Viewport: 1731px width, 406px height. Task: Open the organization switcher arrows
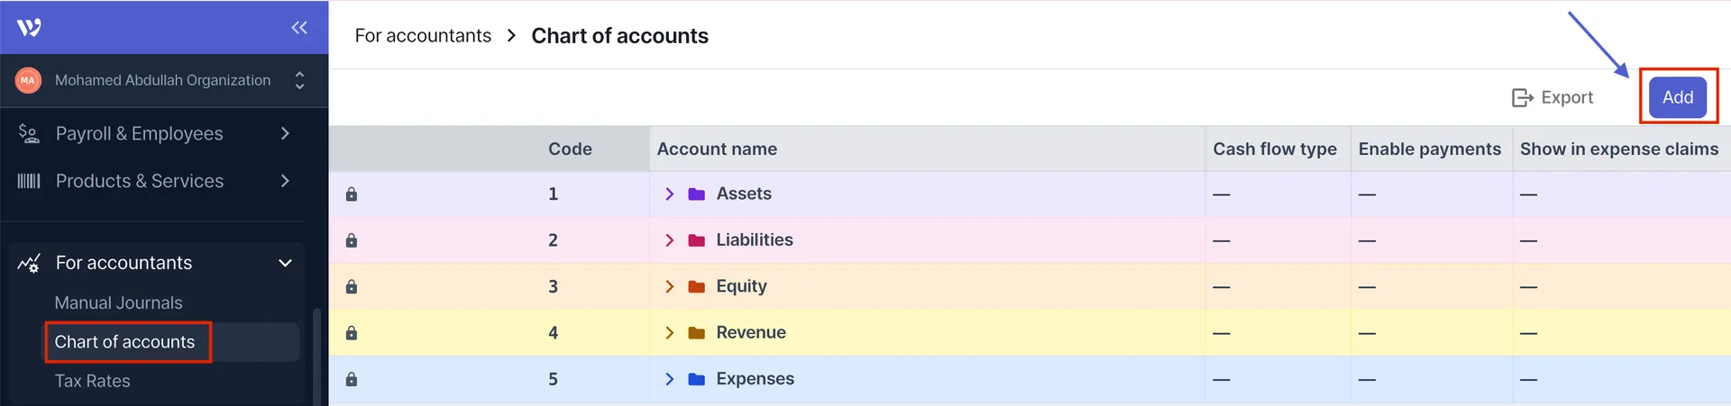[x=299, y=80]
